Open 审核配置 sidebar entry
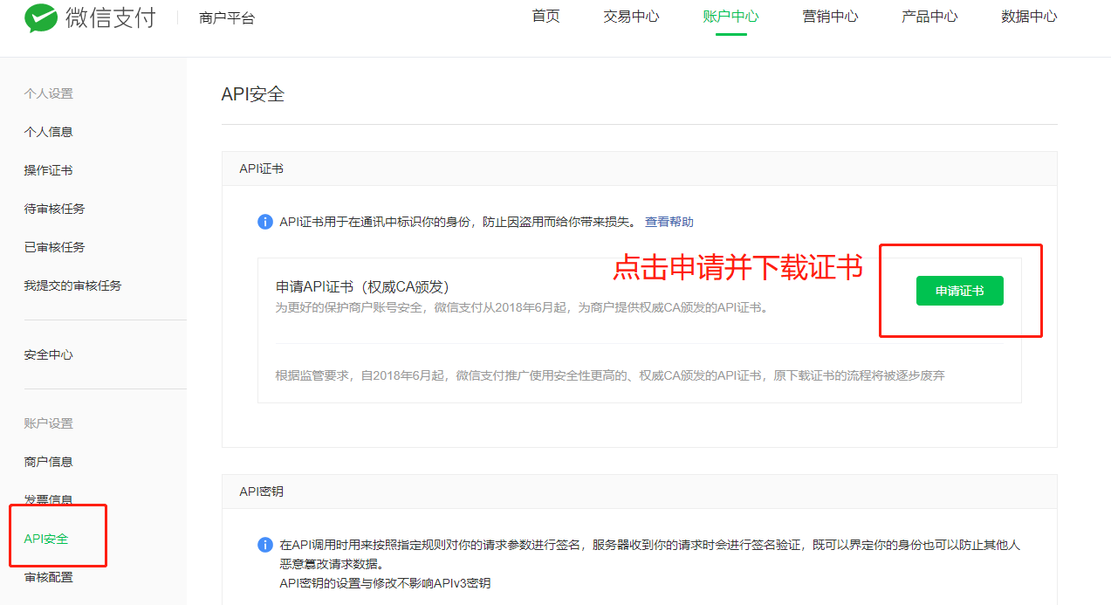This screenshot has width=1111, height=605. tap(48, 577)
